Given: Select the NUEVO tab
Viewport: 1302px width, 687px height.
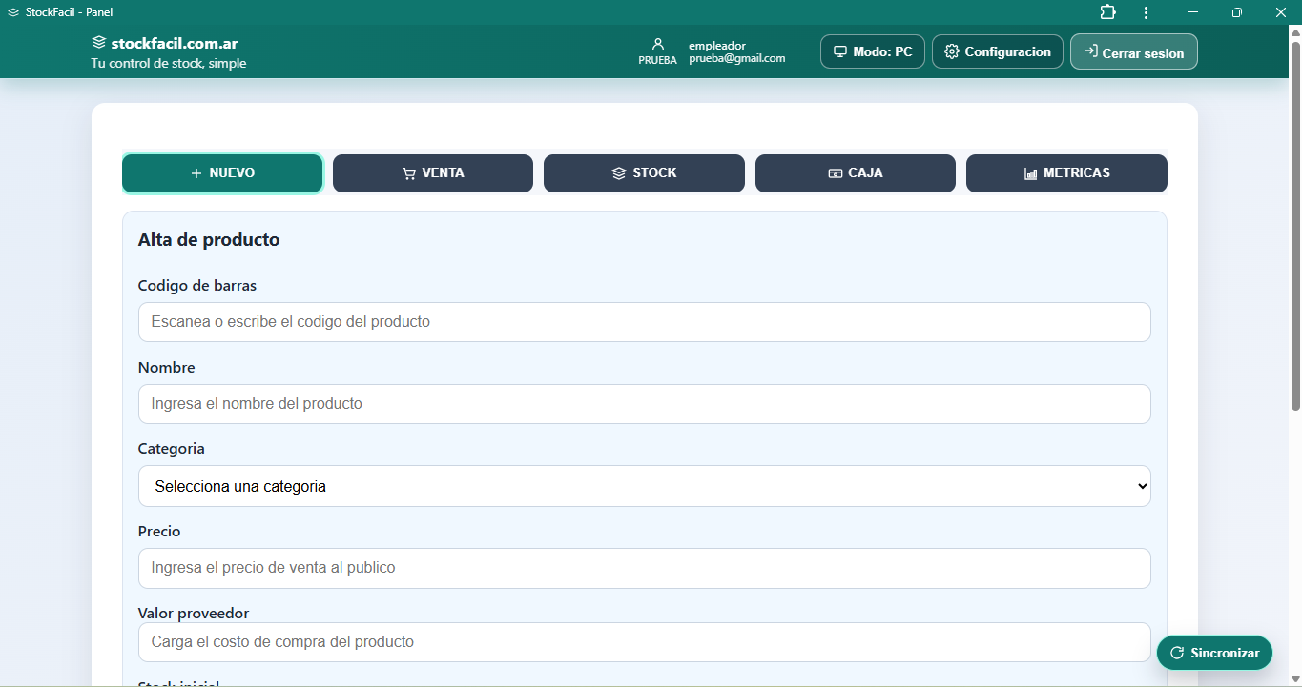Looking at the screenshot, I should (222, 173).
